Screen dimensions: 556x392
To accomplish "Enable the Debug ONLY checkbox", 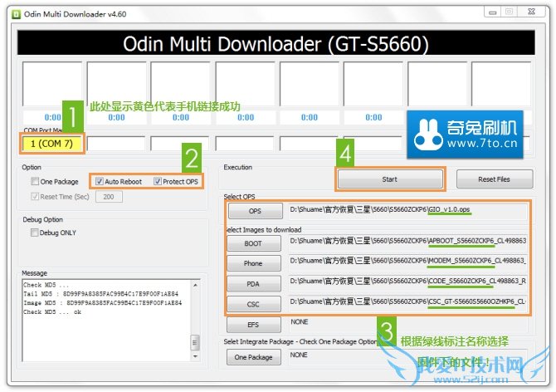I will pos(34,233).
